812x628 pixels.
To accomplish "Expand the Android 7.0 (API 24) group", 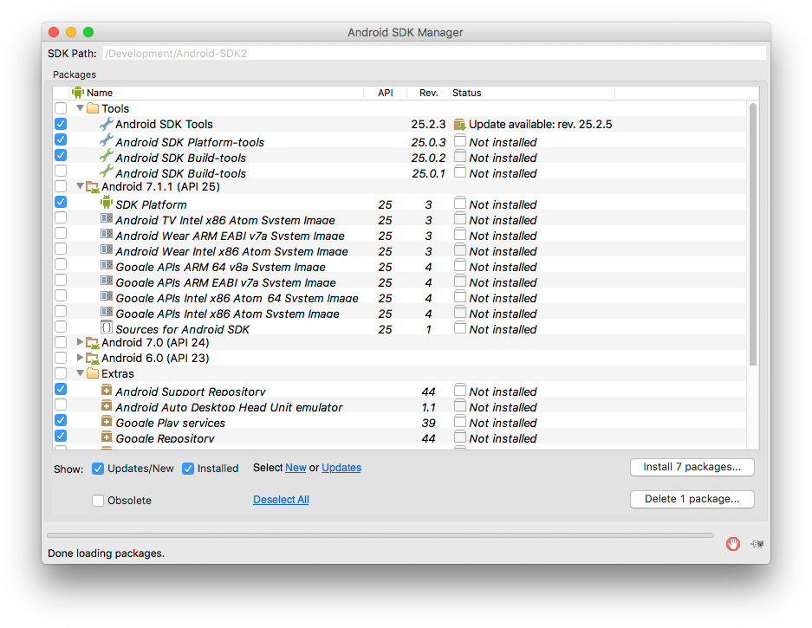I will pyautogui.click(x=80, y=341).
